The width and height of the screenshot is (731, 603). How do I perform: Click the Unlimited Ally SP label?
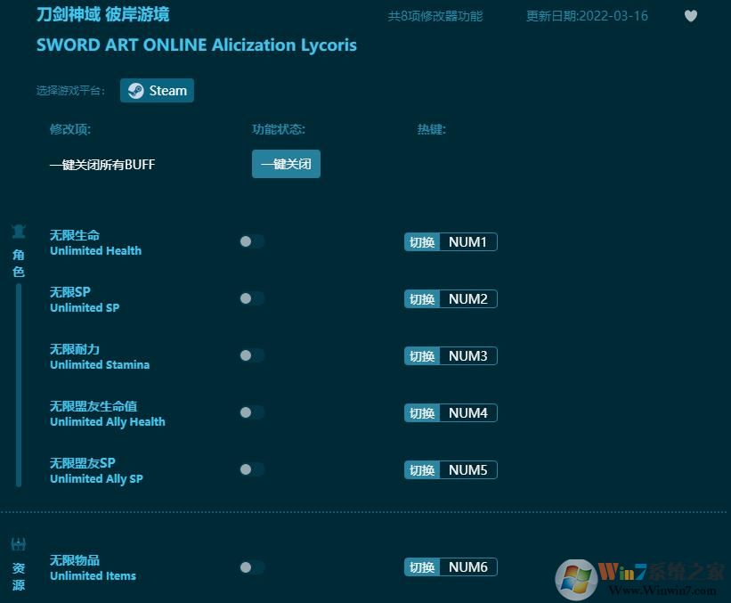tap(96, 479)
